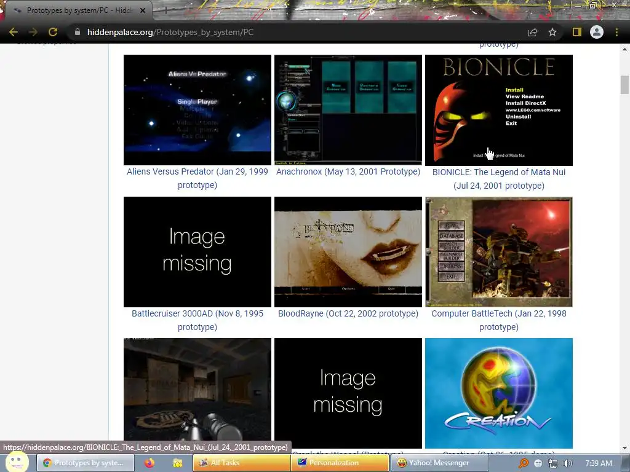The image size is (630, 472).
Task: Click the orange magnifier tray icon
Action: click(524, 463)
